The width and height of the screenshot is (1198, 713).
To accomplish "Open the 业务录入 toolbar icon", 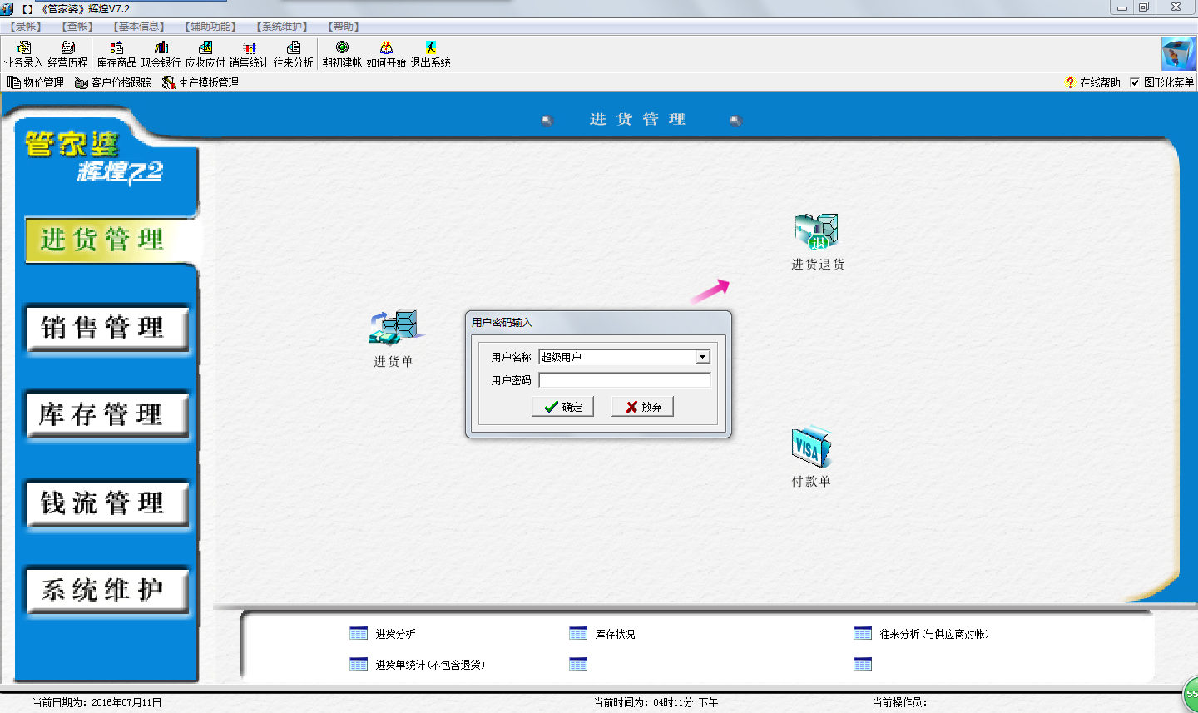I will tap(23, 54).
